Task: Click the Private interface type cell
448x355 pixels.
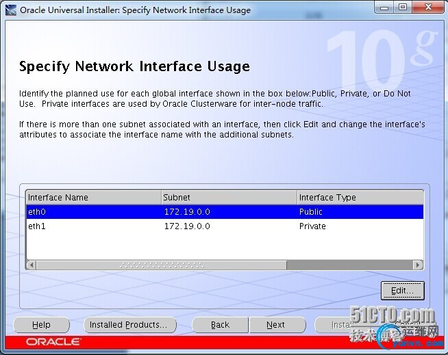Action: click(x=360, y=226)
